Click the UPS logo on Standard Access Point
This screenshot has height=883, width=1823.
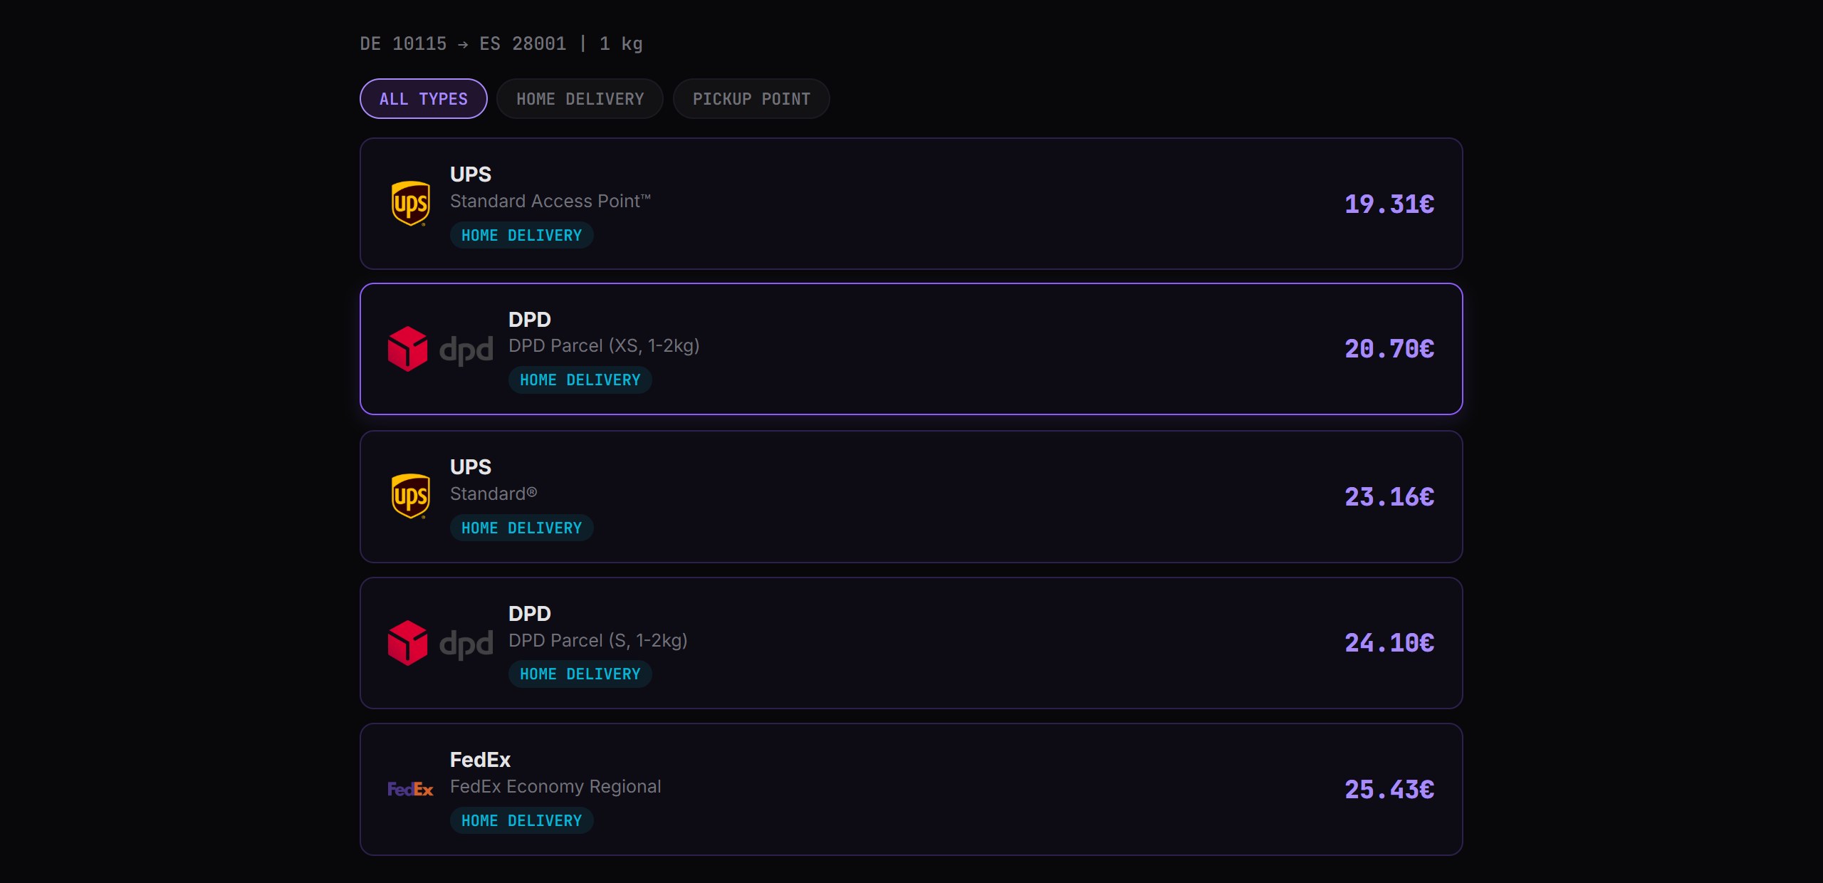click(411, 204)
